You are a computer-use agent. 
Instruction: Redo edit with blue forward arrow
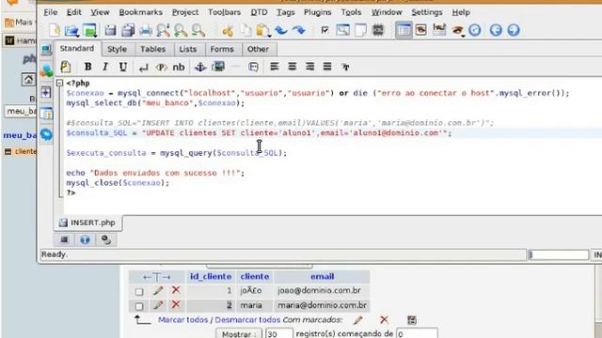tap(299, 30)
